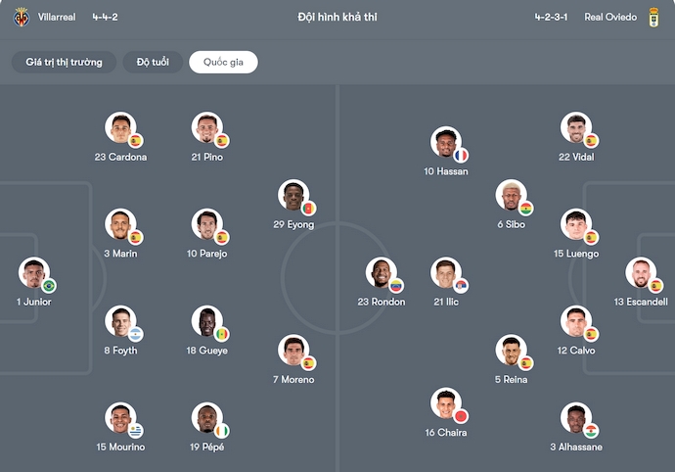Click the Venezuela flag on Rondon

pos(396,286)
